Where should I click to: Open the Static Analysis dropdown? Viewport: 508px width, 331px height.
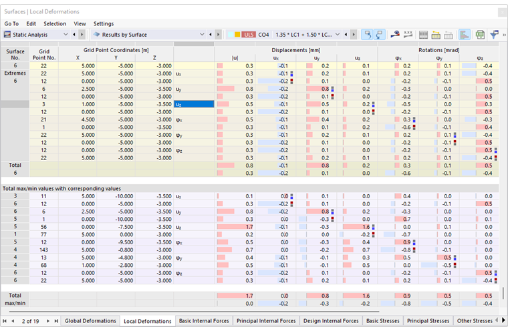coord(66,34)
